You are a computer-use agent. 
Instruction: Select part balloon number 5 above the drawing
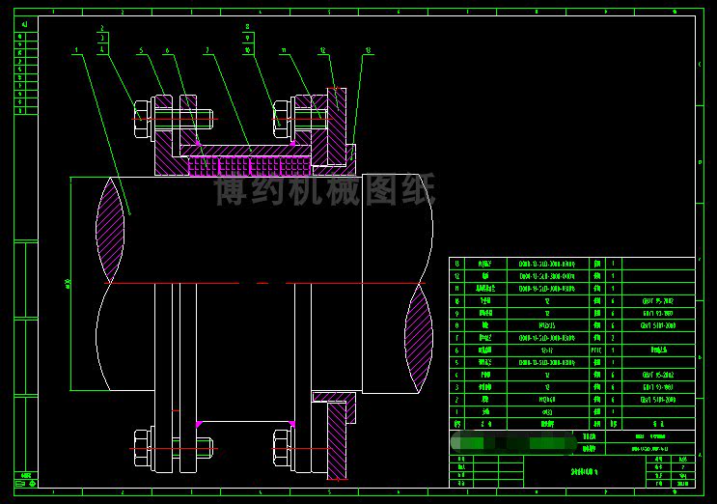(x=142, y=50)
